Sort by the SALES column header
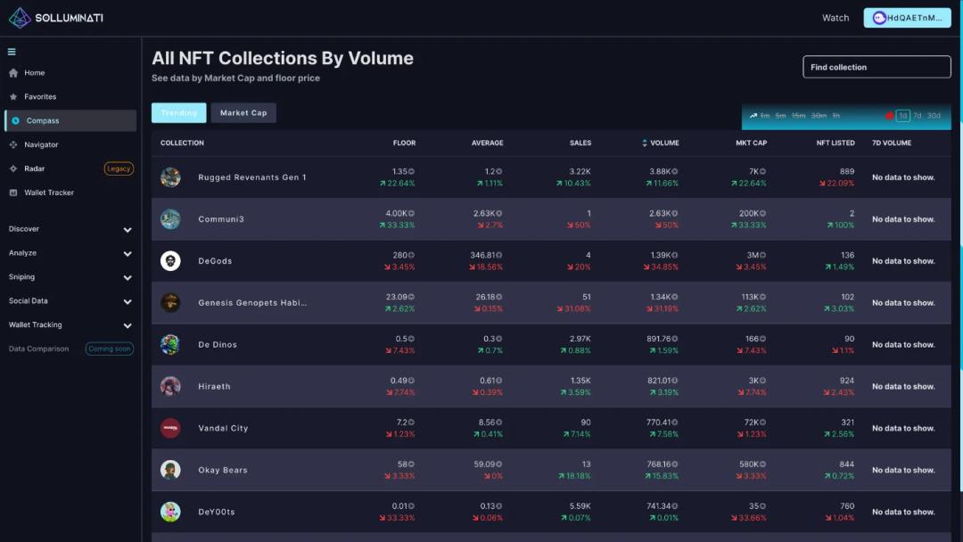The image size is (963, 542). click(x=580, y=143)
